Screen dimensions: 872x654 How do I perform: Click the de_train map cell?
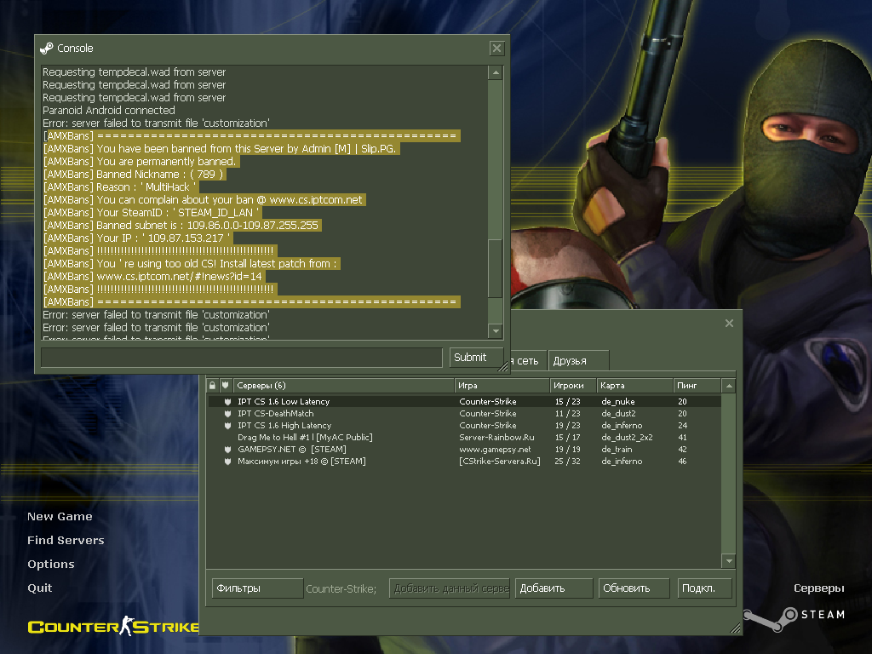(x=617, y=450)
